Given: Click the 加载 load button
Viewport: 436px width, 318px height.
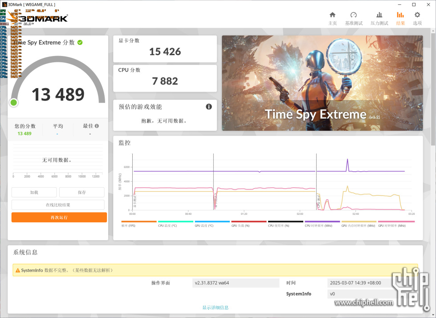Looking at the screenshot, I should tap(34, 192).
